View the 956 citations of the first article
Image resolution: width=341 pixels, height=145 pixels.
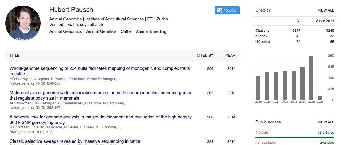(210, 68)
